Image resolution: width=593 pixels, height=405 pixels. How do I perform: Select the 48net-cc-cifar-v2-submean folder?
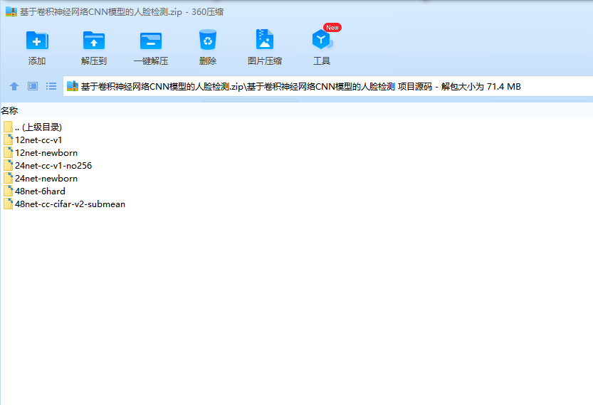coord(64,204)
